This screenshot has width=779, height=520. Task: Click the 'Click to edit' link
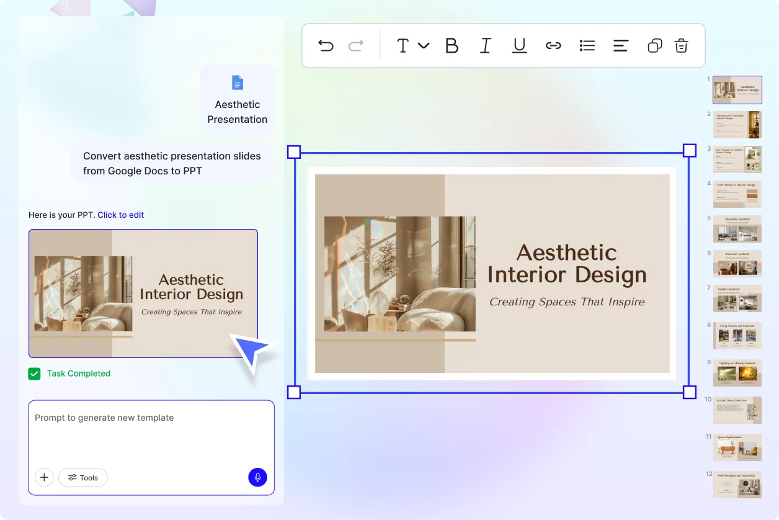pyautogui.click(x=120, y=215)
